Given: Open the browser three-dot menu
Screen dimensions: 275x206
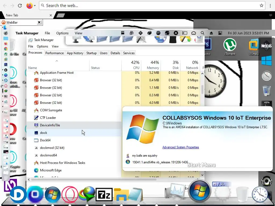Looking at the screenshot, I should click(270, 6).
